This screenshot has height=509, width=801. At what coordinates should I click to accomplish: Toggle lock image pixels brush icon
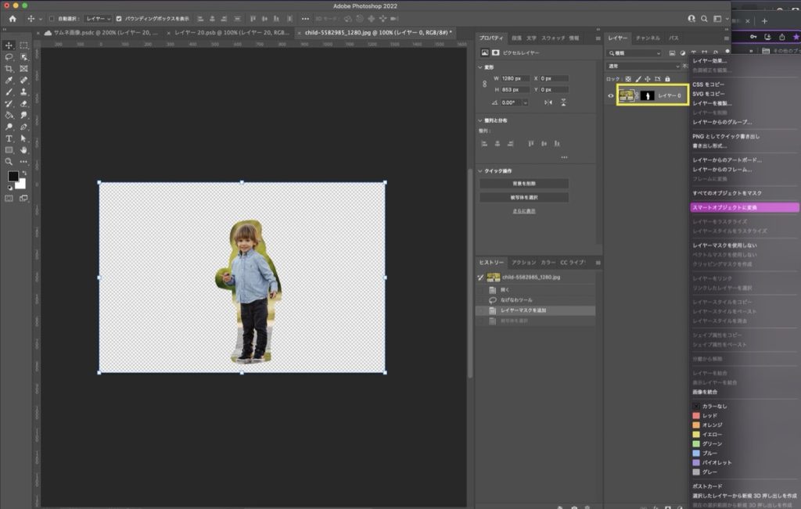tap(638, 79)
